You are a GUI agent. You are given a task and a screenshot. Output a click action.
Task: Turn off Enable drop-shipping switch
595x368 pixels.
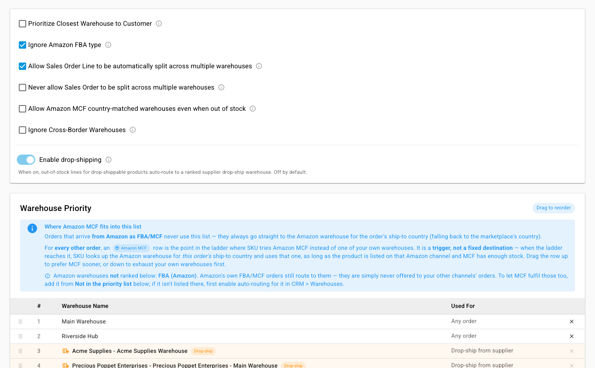click(26, 159)
